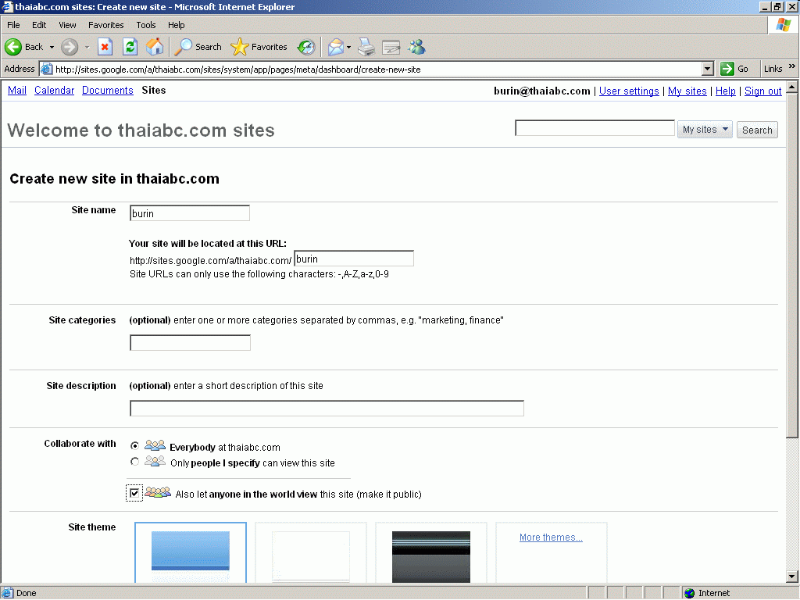
Task: Choose the black site theme thumbnail
Action: pos(431,555)
